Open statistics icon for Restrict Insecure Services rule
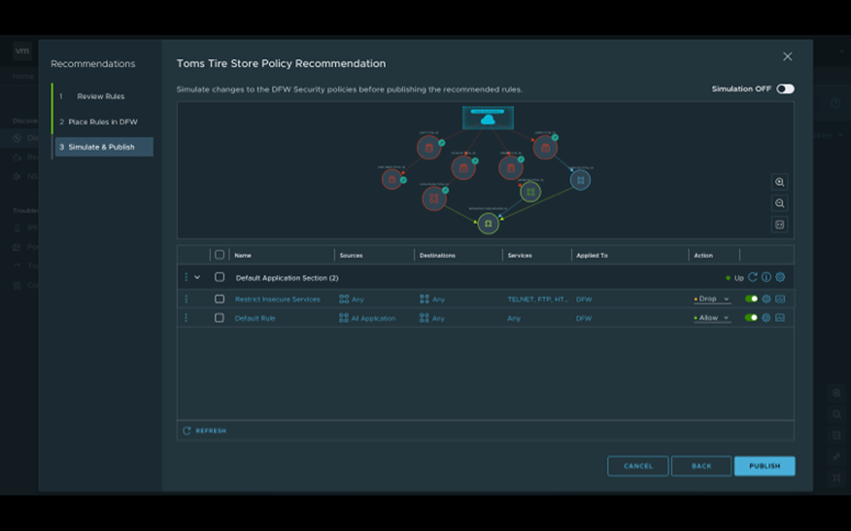 pyautogui.click(x=780, y=299)
